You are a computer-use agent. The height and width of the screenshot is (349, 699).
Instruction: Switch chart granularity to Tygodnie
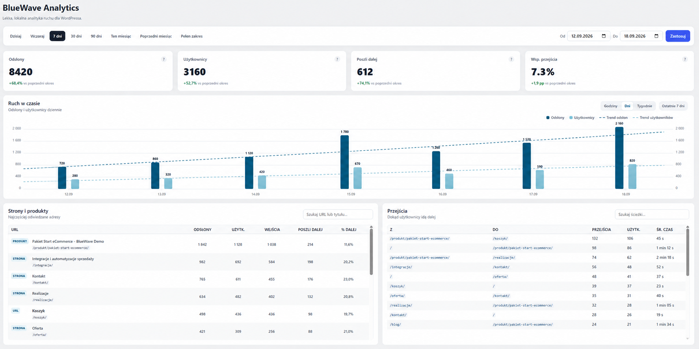(644, 106)
